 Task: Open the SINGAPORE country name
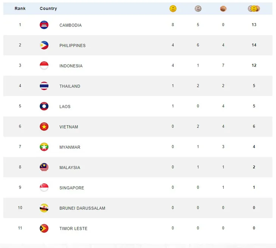[x=71, y=188]
